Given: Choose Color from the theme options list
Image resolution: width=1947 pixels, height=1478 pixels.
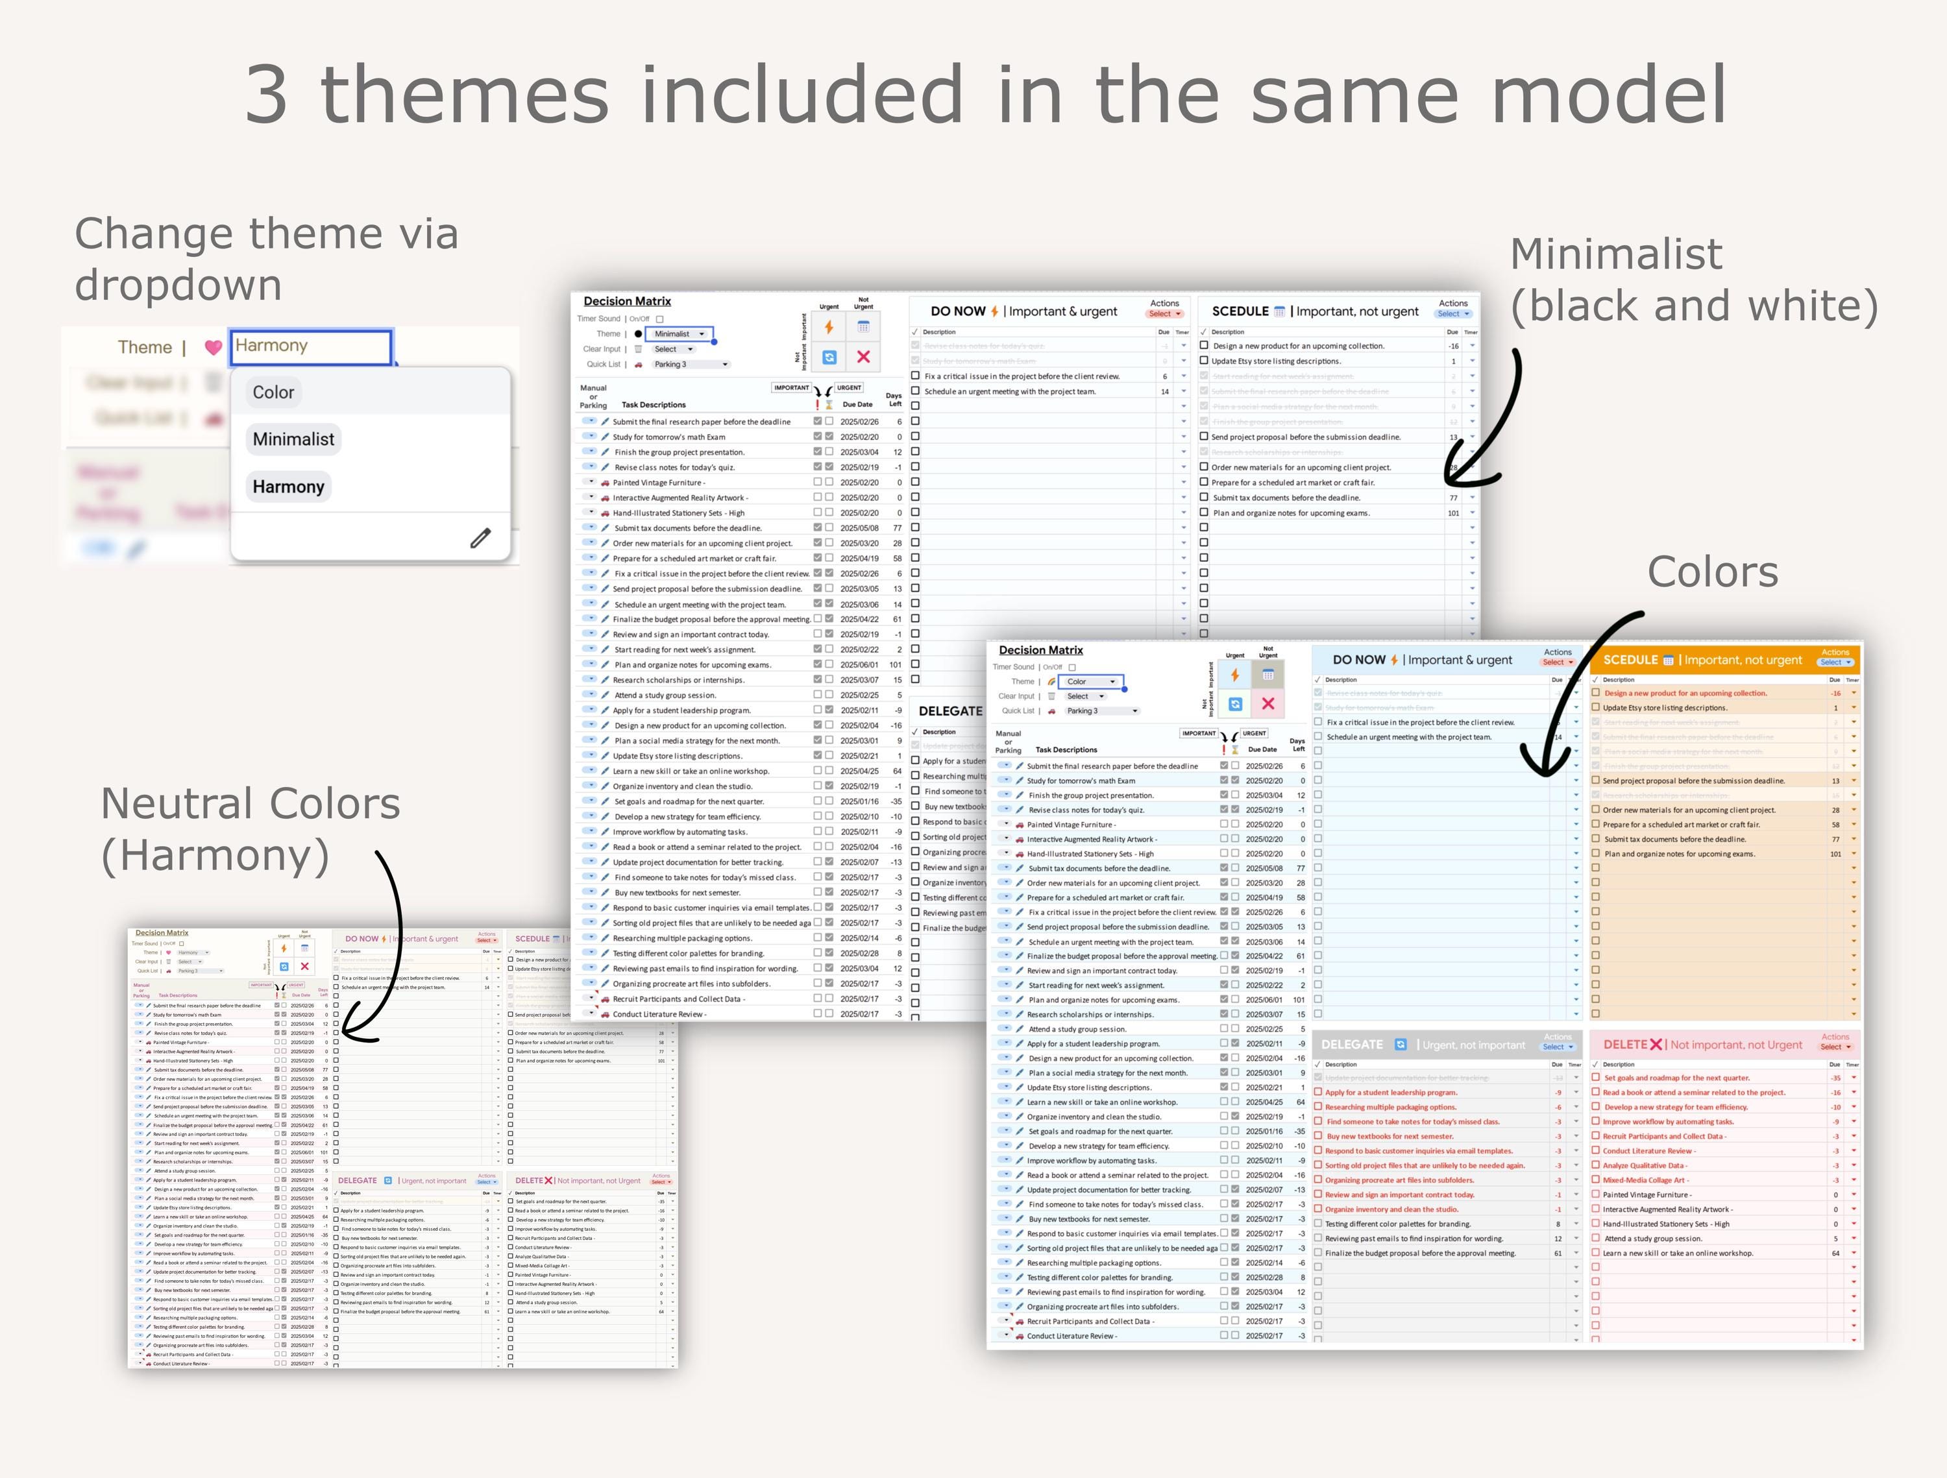Looking at the screenshot, I should [x=273, y=393].
